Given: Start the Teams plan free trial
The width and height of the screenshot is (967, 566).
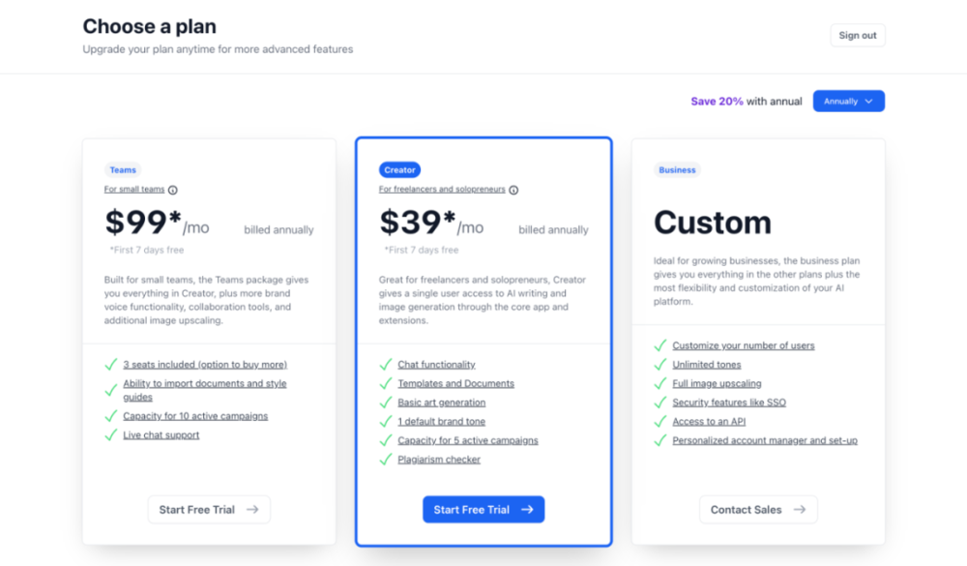Looking at the screenshot, I should pos(209,510).
